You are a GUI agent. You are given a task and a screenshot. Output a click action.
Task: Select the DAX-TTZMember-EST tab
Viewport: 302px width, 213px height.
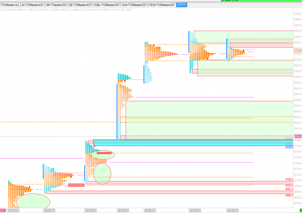(x=134, y=5)
